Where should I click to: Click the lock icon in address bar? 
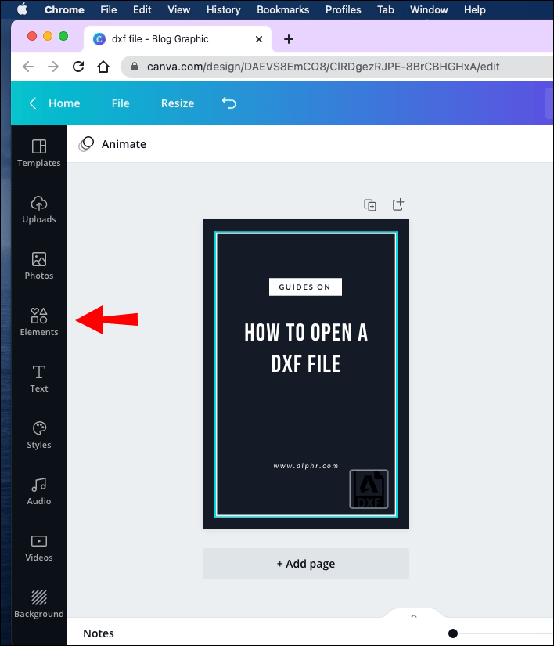pyautogui.click(x=134, y=67)
